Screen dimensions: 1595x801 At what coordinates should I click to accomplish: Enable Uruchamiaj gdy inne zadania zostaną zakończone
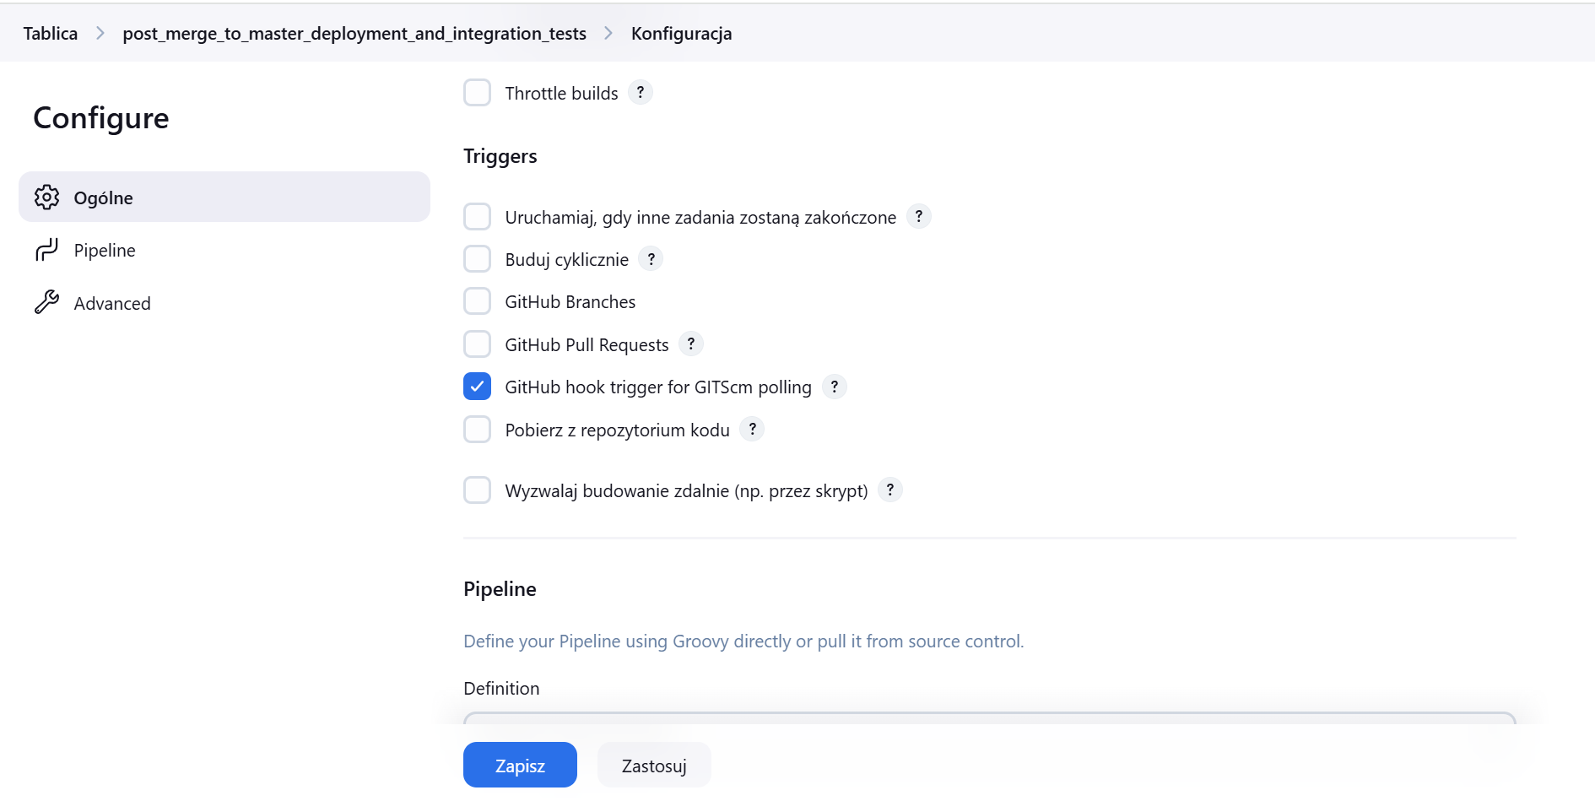coord(477,216)
